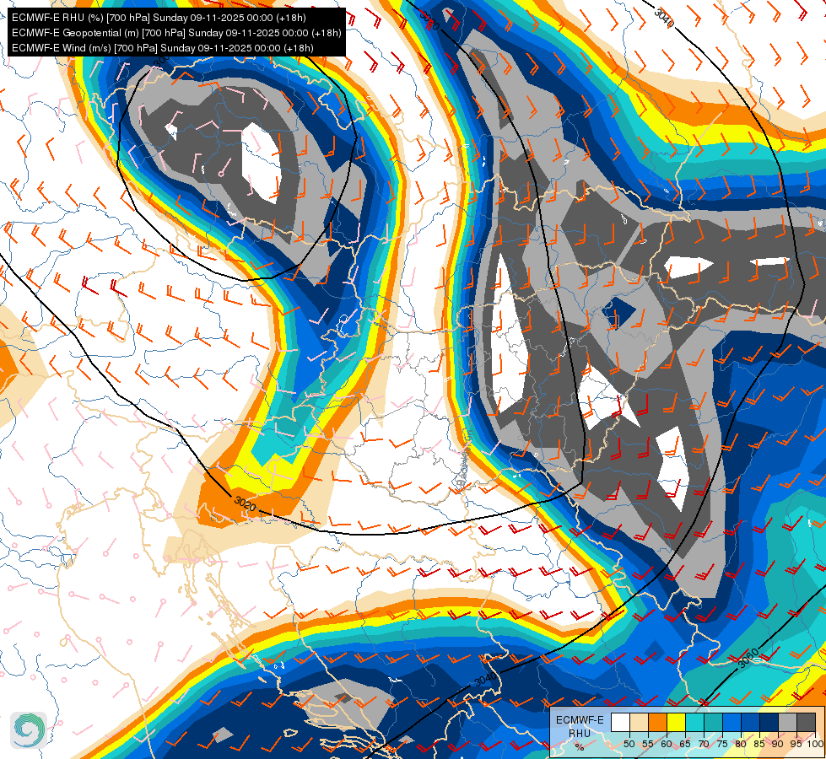The image size is (826, 759).
Task: Click the 3040 contour label at top right
Action: click(664, 18)
